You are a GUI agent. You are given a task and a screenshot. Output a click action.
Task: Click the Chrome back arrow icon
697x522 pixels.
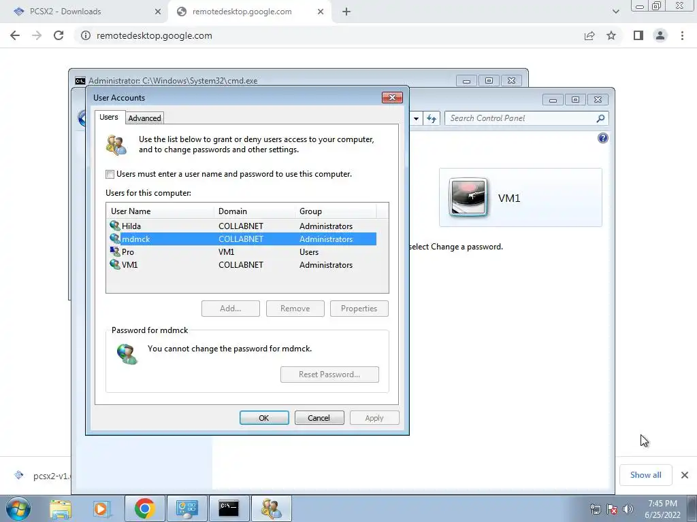click(x=15, y=35)
